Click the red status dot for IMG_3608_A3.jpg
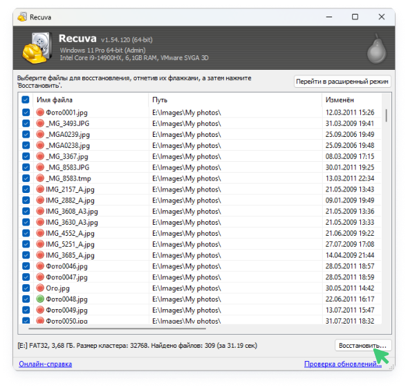The height and width of the screenshot is (390, 408). (x=40, y=211)
